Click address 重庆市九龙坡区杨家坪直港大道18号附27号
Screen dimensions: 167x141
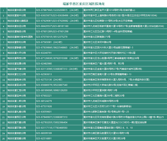[x=124, y=26]
